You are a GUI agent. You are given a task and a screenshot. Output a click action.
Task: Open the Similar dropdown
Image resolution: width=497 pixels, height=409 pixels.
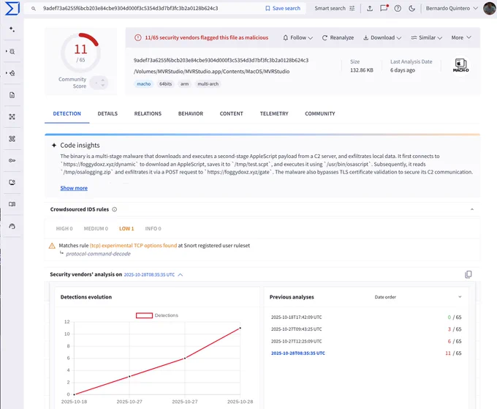(426, 38)
